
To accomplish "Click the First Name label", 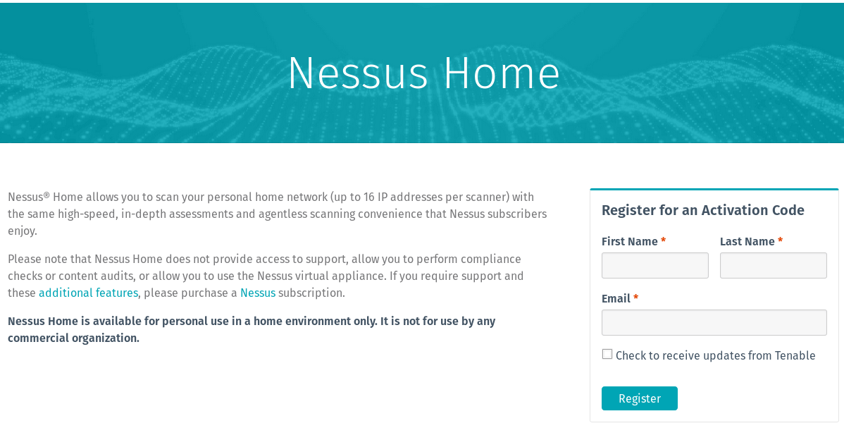I will pos(629,241).
